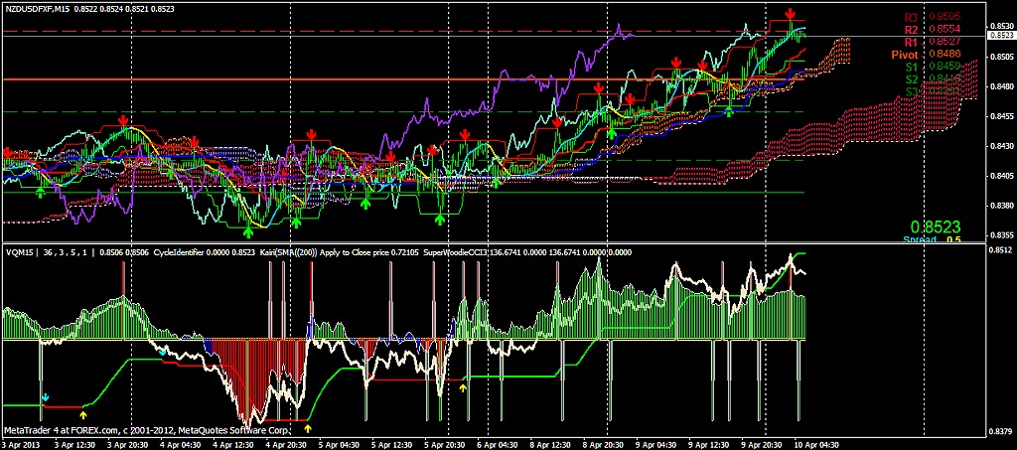Click the yellow up arrow near 3 Apr 12:30
Viewport: 1017px width, 450px height.
point(83,402)
